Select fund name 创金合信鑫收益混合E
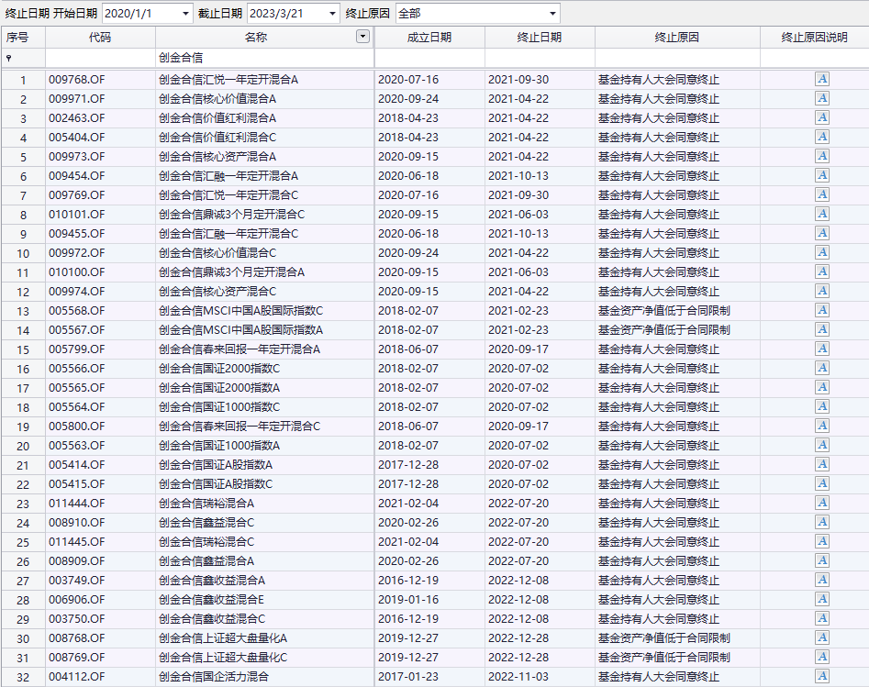Viewport: 869px width, 687px height. (211, 600)
